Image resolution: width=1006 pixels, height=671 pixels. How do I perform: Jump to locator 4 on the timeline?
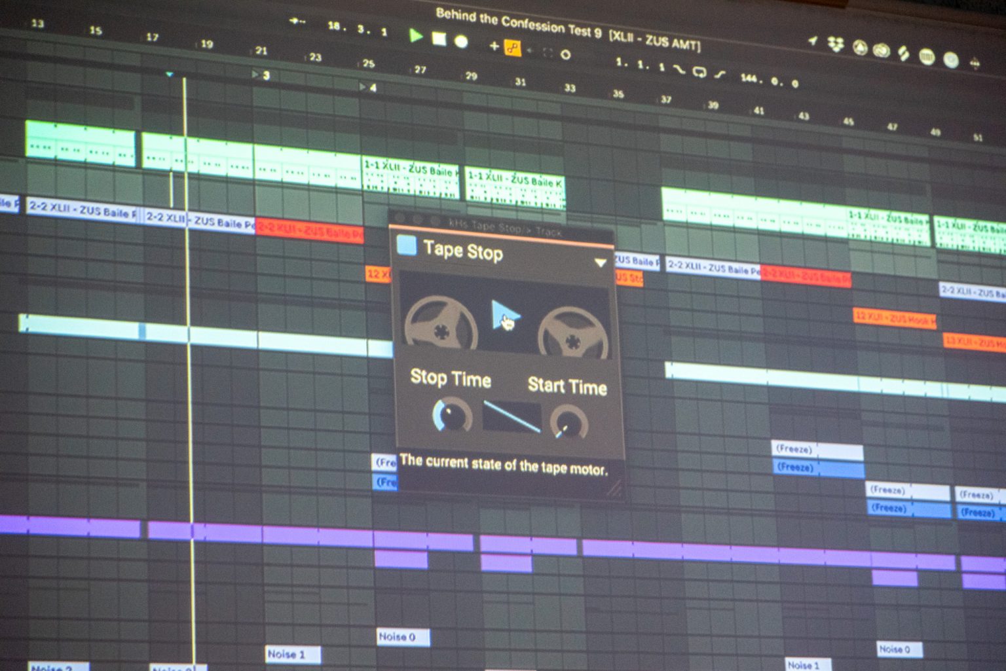[369, 87]
